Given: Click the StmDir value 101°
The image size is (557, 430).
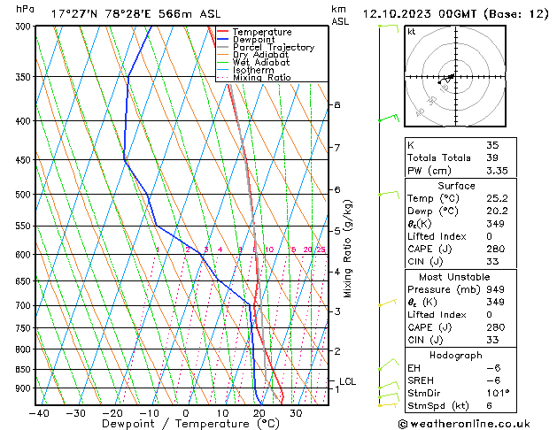Looking at the screenshot, I should tap(498, 393).
